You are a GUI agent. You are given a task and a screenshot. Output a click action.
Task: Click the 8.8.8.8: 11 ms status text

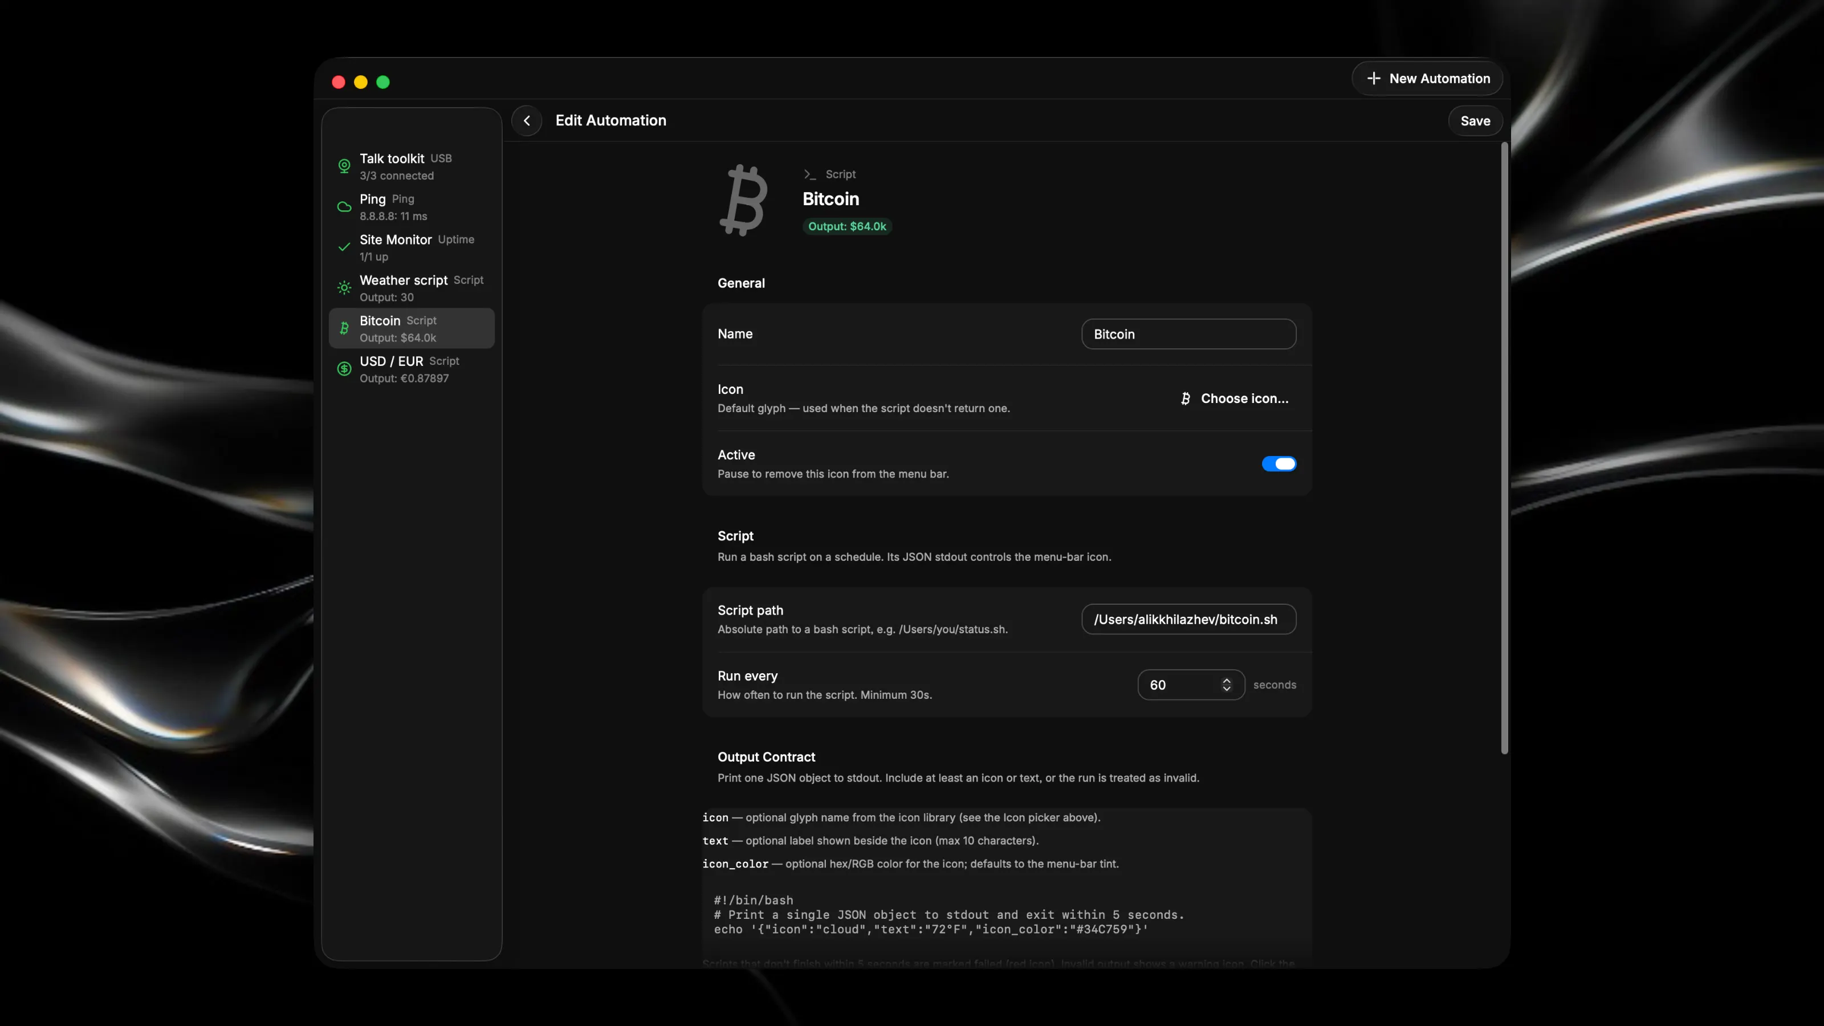tap(393, 216)
